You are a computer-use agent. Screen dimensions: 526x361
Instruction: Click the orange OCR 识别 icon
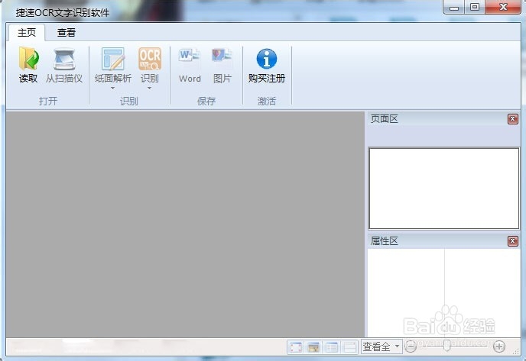point(150,59)
